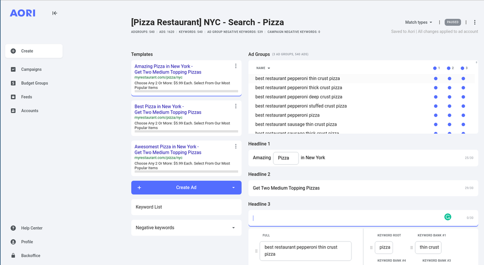This screenshot has width=484, height=265.
Task: Toggle ad 3 dot for sausage thin crust row
Action: 463,124
